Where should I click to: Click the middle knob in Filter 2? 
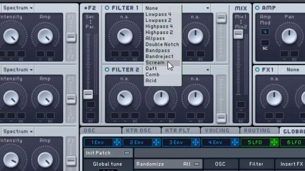[161, 98]
